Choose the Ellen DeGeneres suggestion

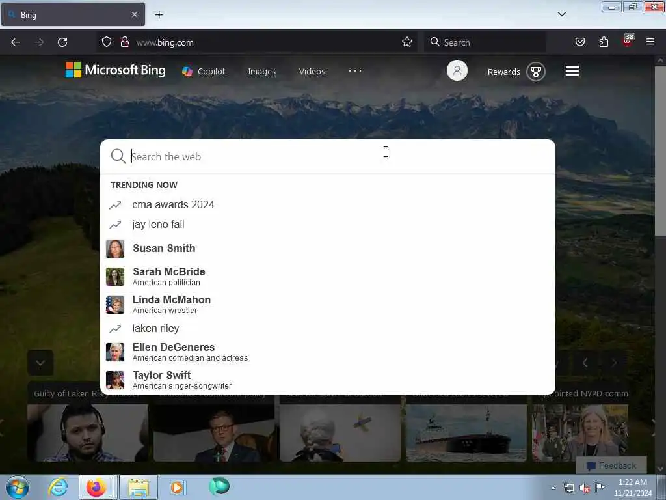[328, 352]
